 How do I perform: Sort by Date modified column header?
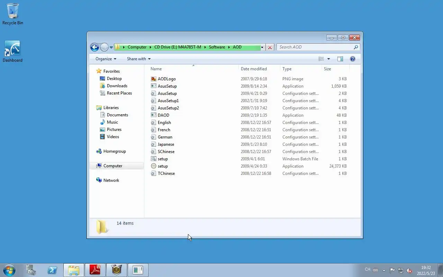pos(259,69)
